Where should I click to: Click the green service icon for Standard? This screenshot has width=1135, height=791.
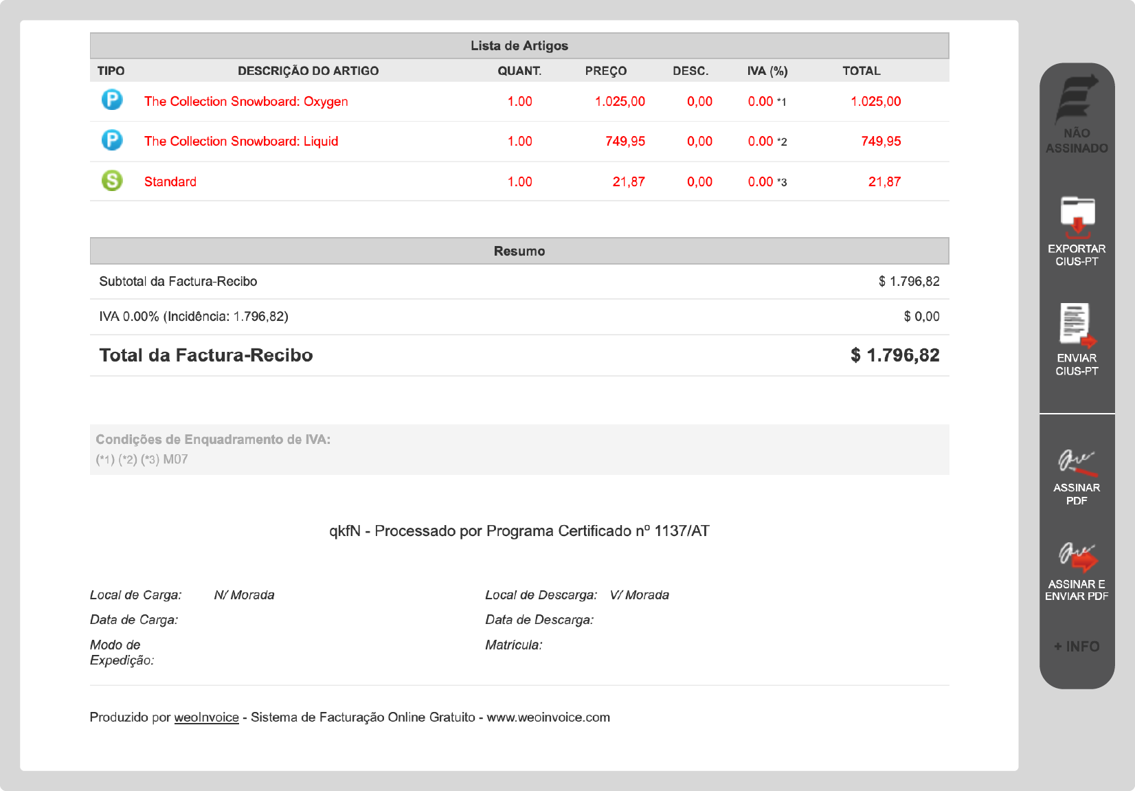pyautogui.click(x=112, y=181)
